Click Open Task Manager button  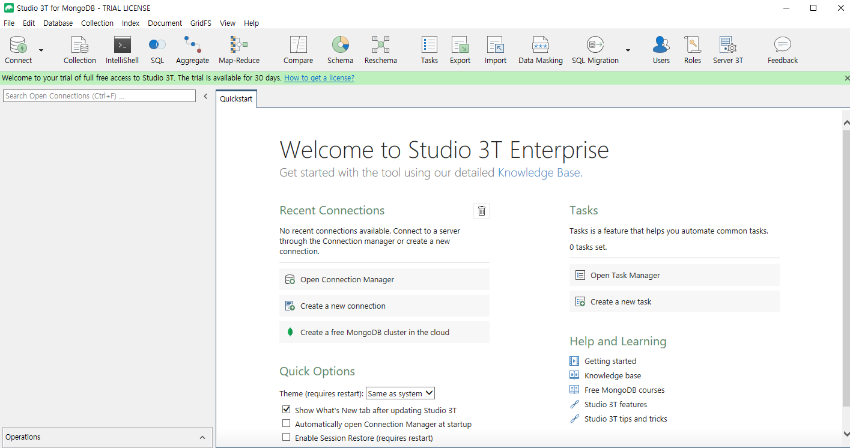click(675, 275)
